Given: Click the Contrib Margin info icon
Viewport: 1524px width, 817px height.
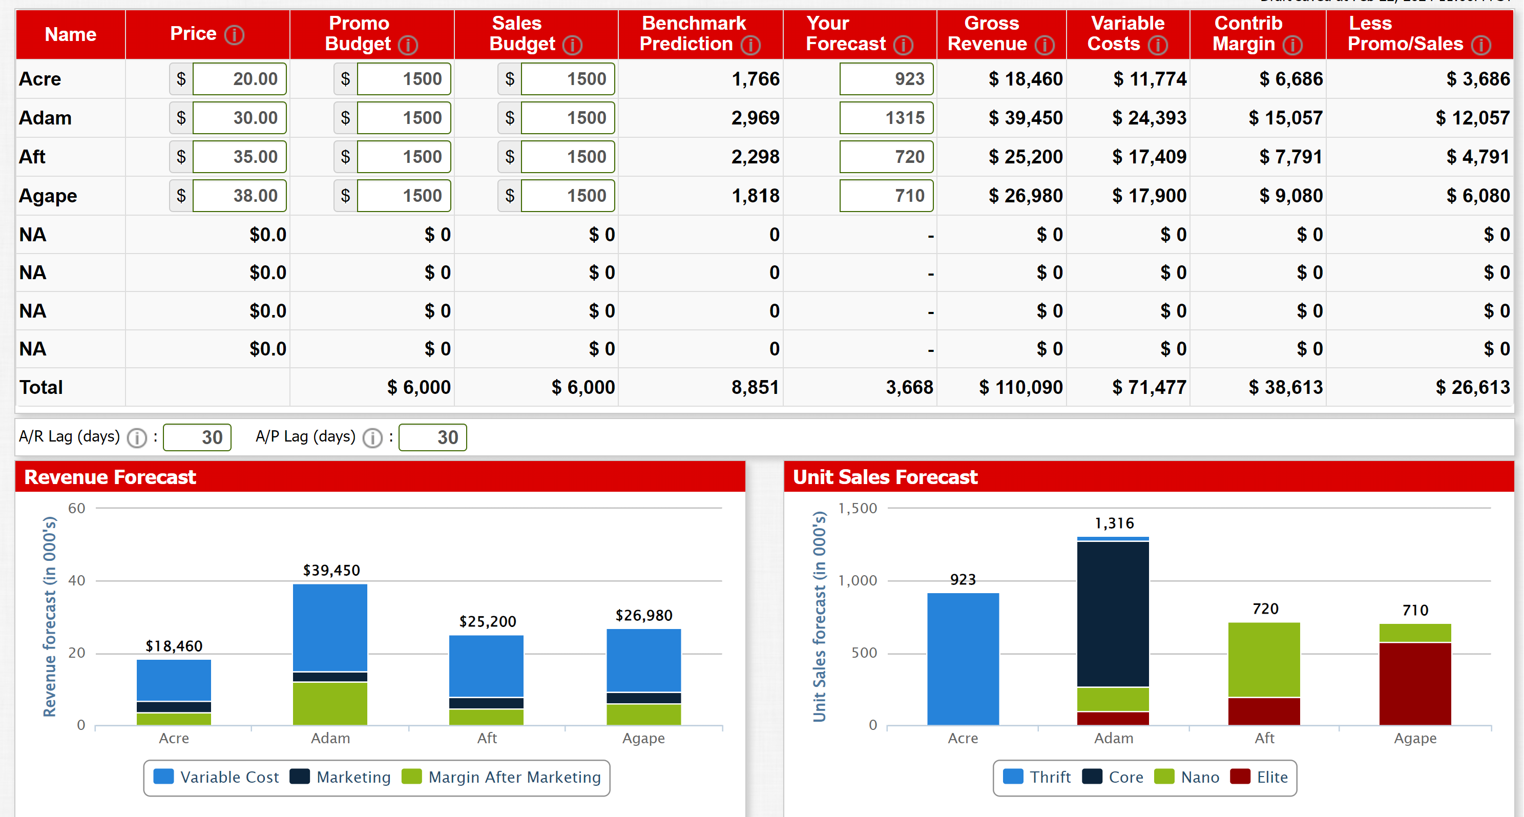Looking at the screenshot, I should pos(1292,45).
